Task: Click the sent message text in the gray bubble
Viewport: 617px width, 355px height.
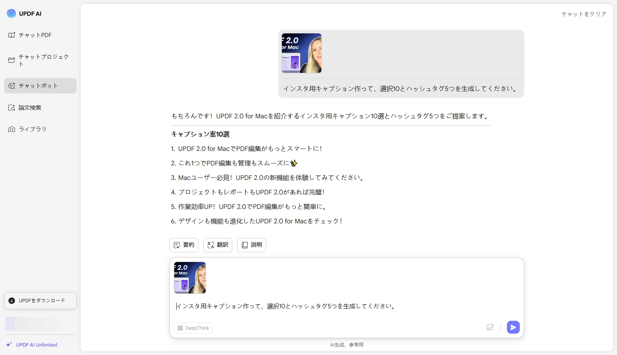Action: coord(401,89)
